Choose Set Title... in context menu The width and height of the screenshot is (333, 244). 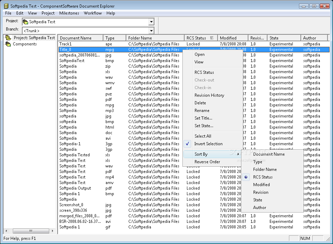212,118
